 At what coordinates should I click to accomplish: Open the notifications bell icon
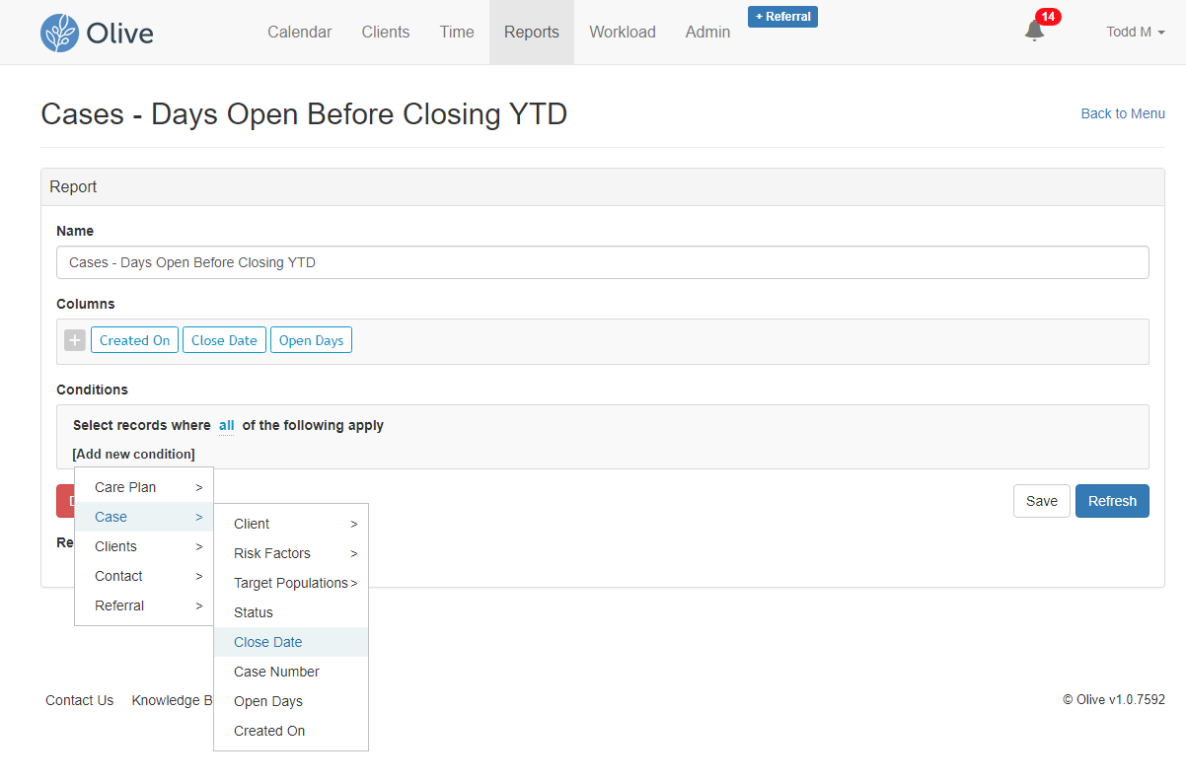coord(1034,31)
